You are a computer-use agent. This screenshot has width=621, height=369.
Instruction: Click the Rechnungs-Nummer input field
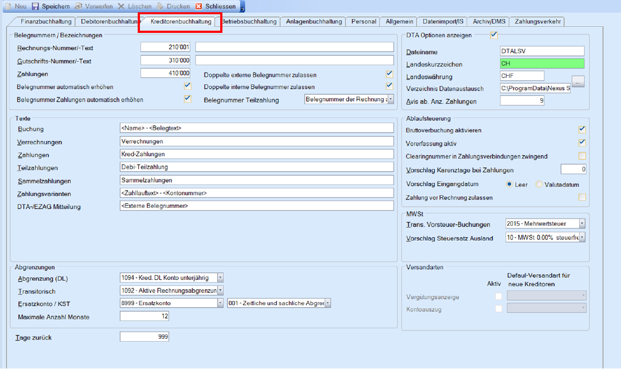(166, 47)
